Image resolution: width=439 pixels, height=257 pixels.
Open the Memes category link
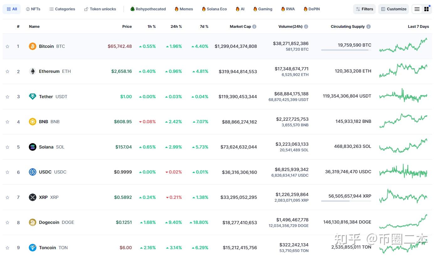click(184, 9)
